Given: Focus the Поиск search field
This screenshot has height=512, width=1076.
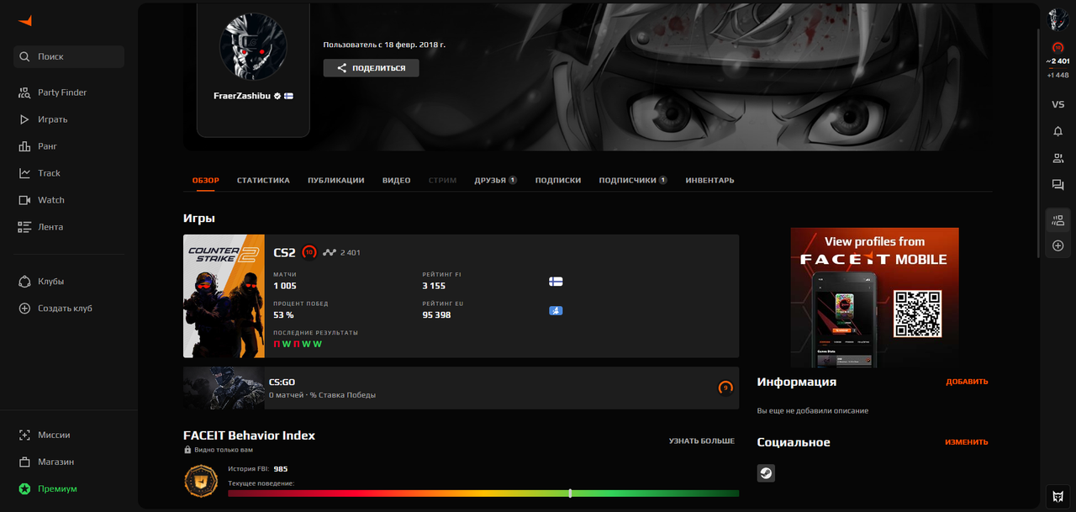Looking at the screenshot, I should click(69, 56).
